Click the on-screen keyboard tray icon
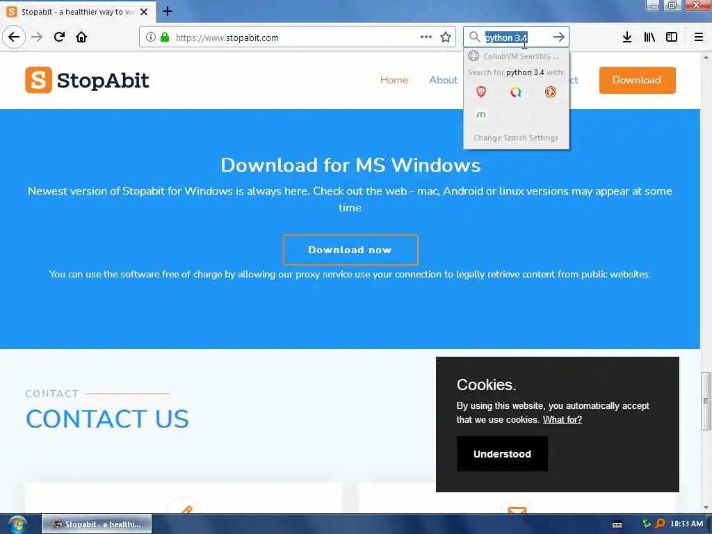The image size is (712, 534). click(x=617, y=524)
